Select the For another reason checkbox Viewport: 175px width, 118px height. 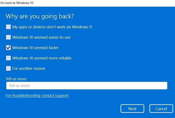click(8, 68)
